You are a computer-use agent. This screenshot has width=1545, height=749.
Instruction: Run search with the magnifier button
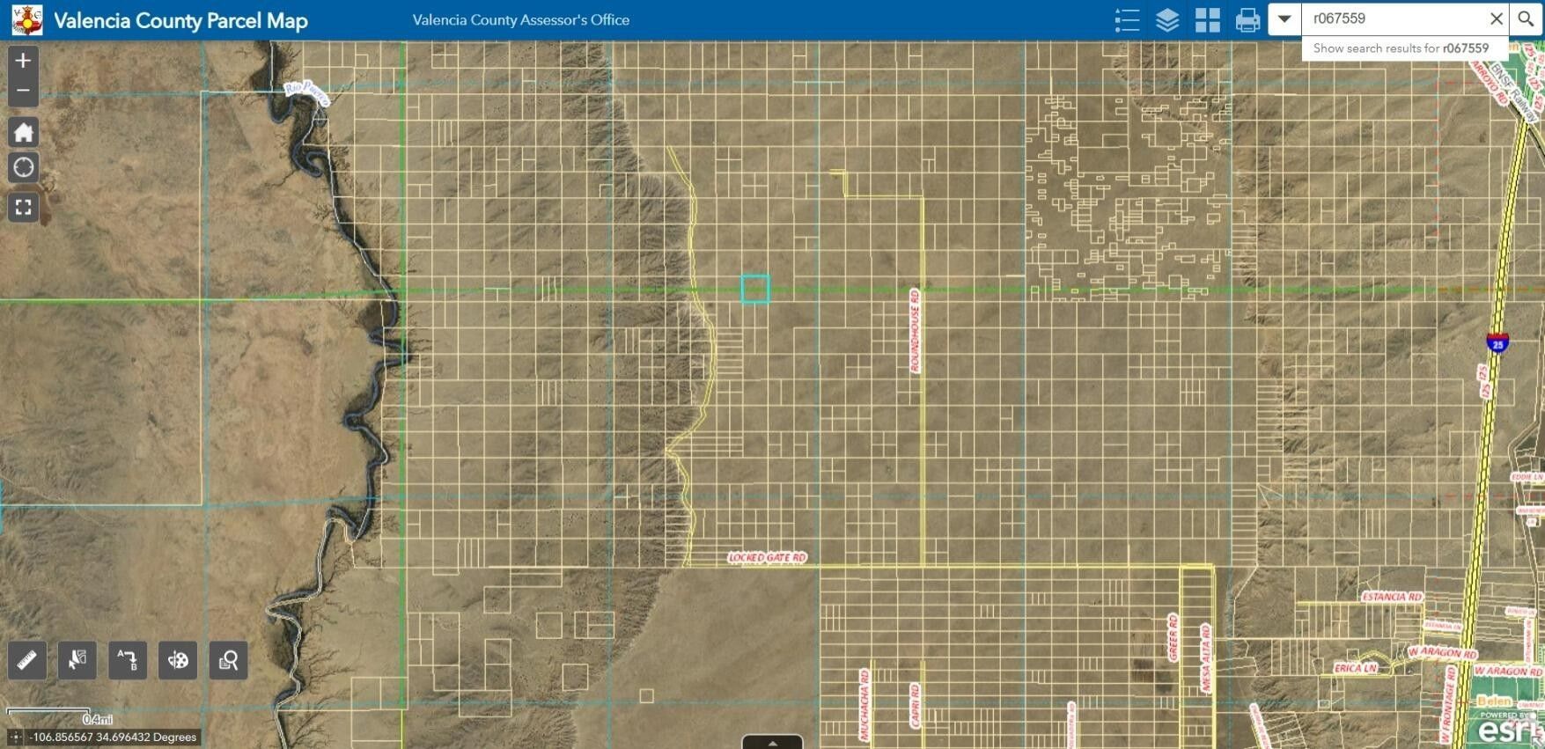coord(1526,18)
